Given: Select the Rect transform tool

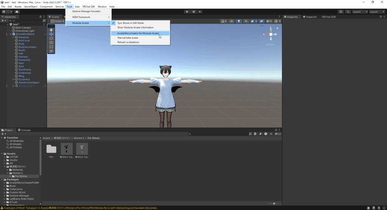Looking at the screenshot, I should click(51, 47).
